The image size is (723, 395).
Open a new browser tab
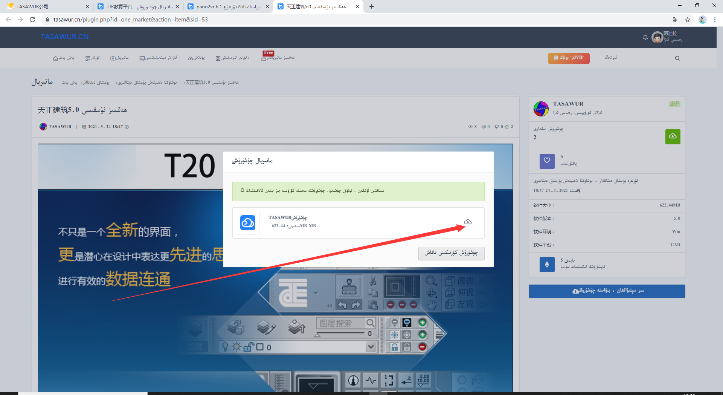(x=372, y=6)
